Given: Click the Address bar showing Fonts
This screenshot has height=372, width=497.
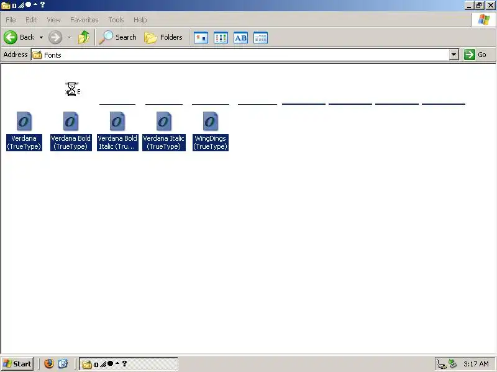Looking at the screenshot, I should [x=245, y=55].
